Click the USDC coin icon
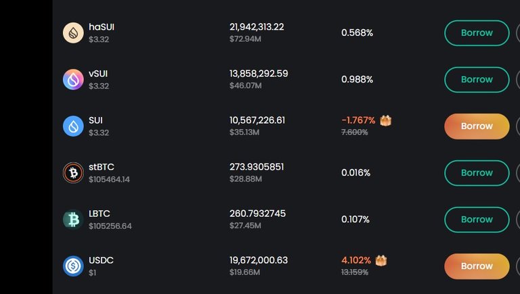The height and width of the screenshot is (294, 520). (x=73, y=266)
